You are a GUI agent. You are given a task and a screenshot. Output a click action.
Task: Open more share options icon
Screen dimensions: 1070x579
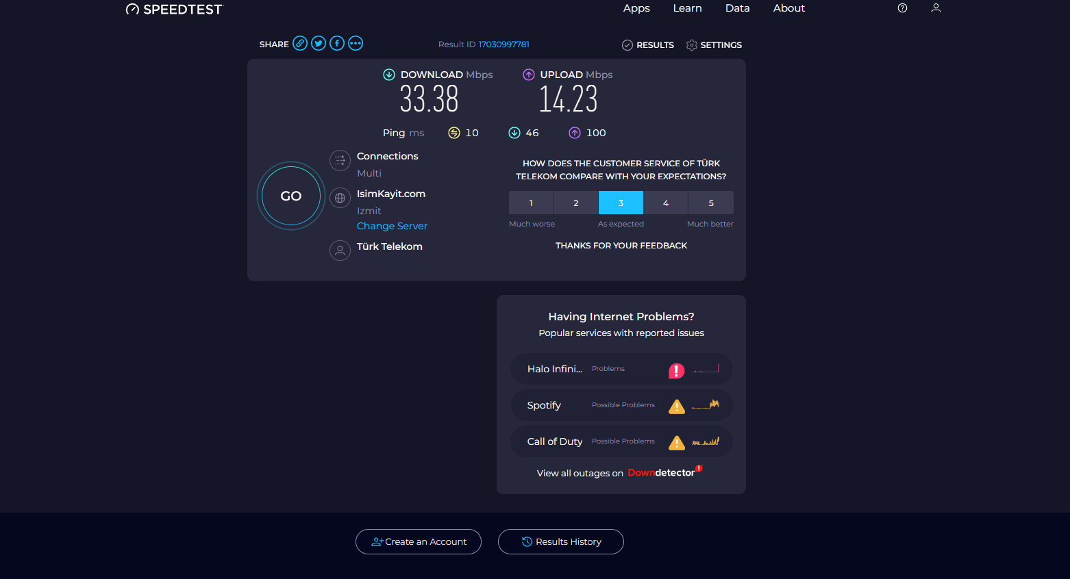click(356, 43)
